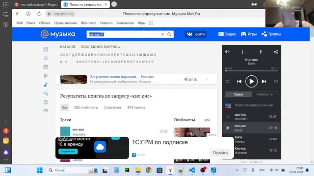Switch to my mail музыка Яндекс tab
This screenshot has width=314, height=176.
(36, 4)
